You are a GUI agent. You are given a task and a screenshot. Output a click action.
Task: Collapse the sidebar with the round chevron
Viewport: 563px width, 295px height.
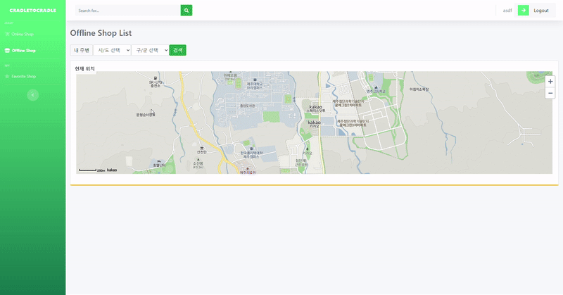tap(32, 95)
